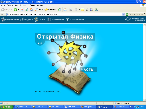Click the RU language indicator
Viewport: 146px width, 109px height.
point(131,107)
